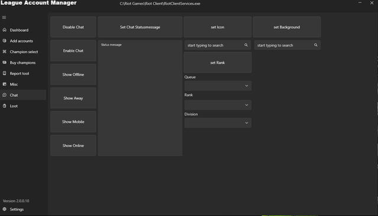Click the Disable Chat button
Screen dimensions: 378x216
(x=73, y=27)
